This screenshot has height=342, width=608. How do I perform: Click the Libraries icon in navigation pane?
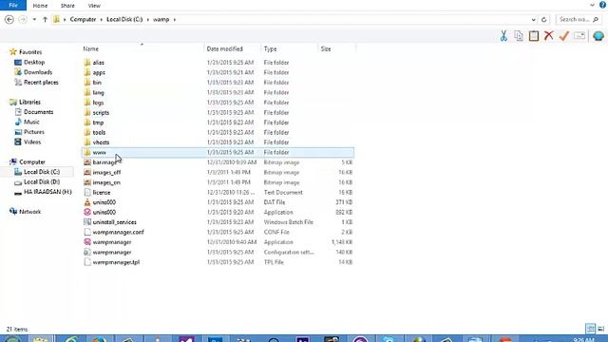pyautogui.click(x=13, y=102)
